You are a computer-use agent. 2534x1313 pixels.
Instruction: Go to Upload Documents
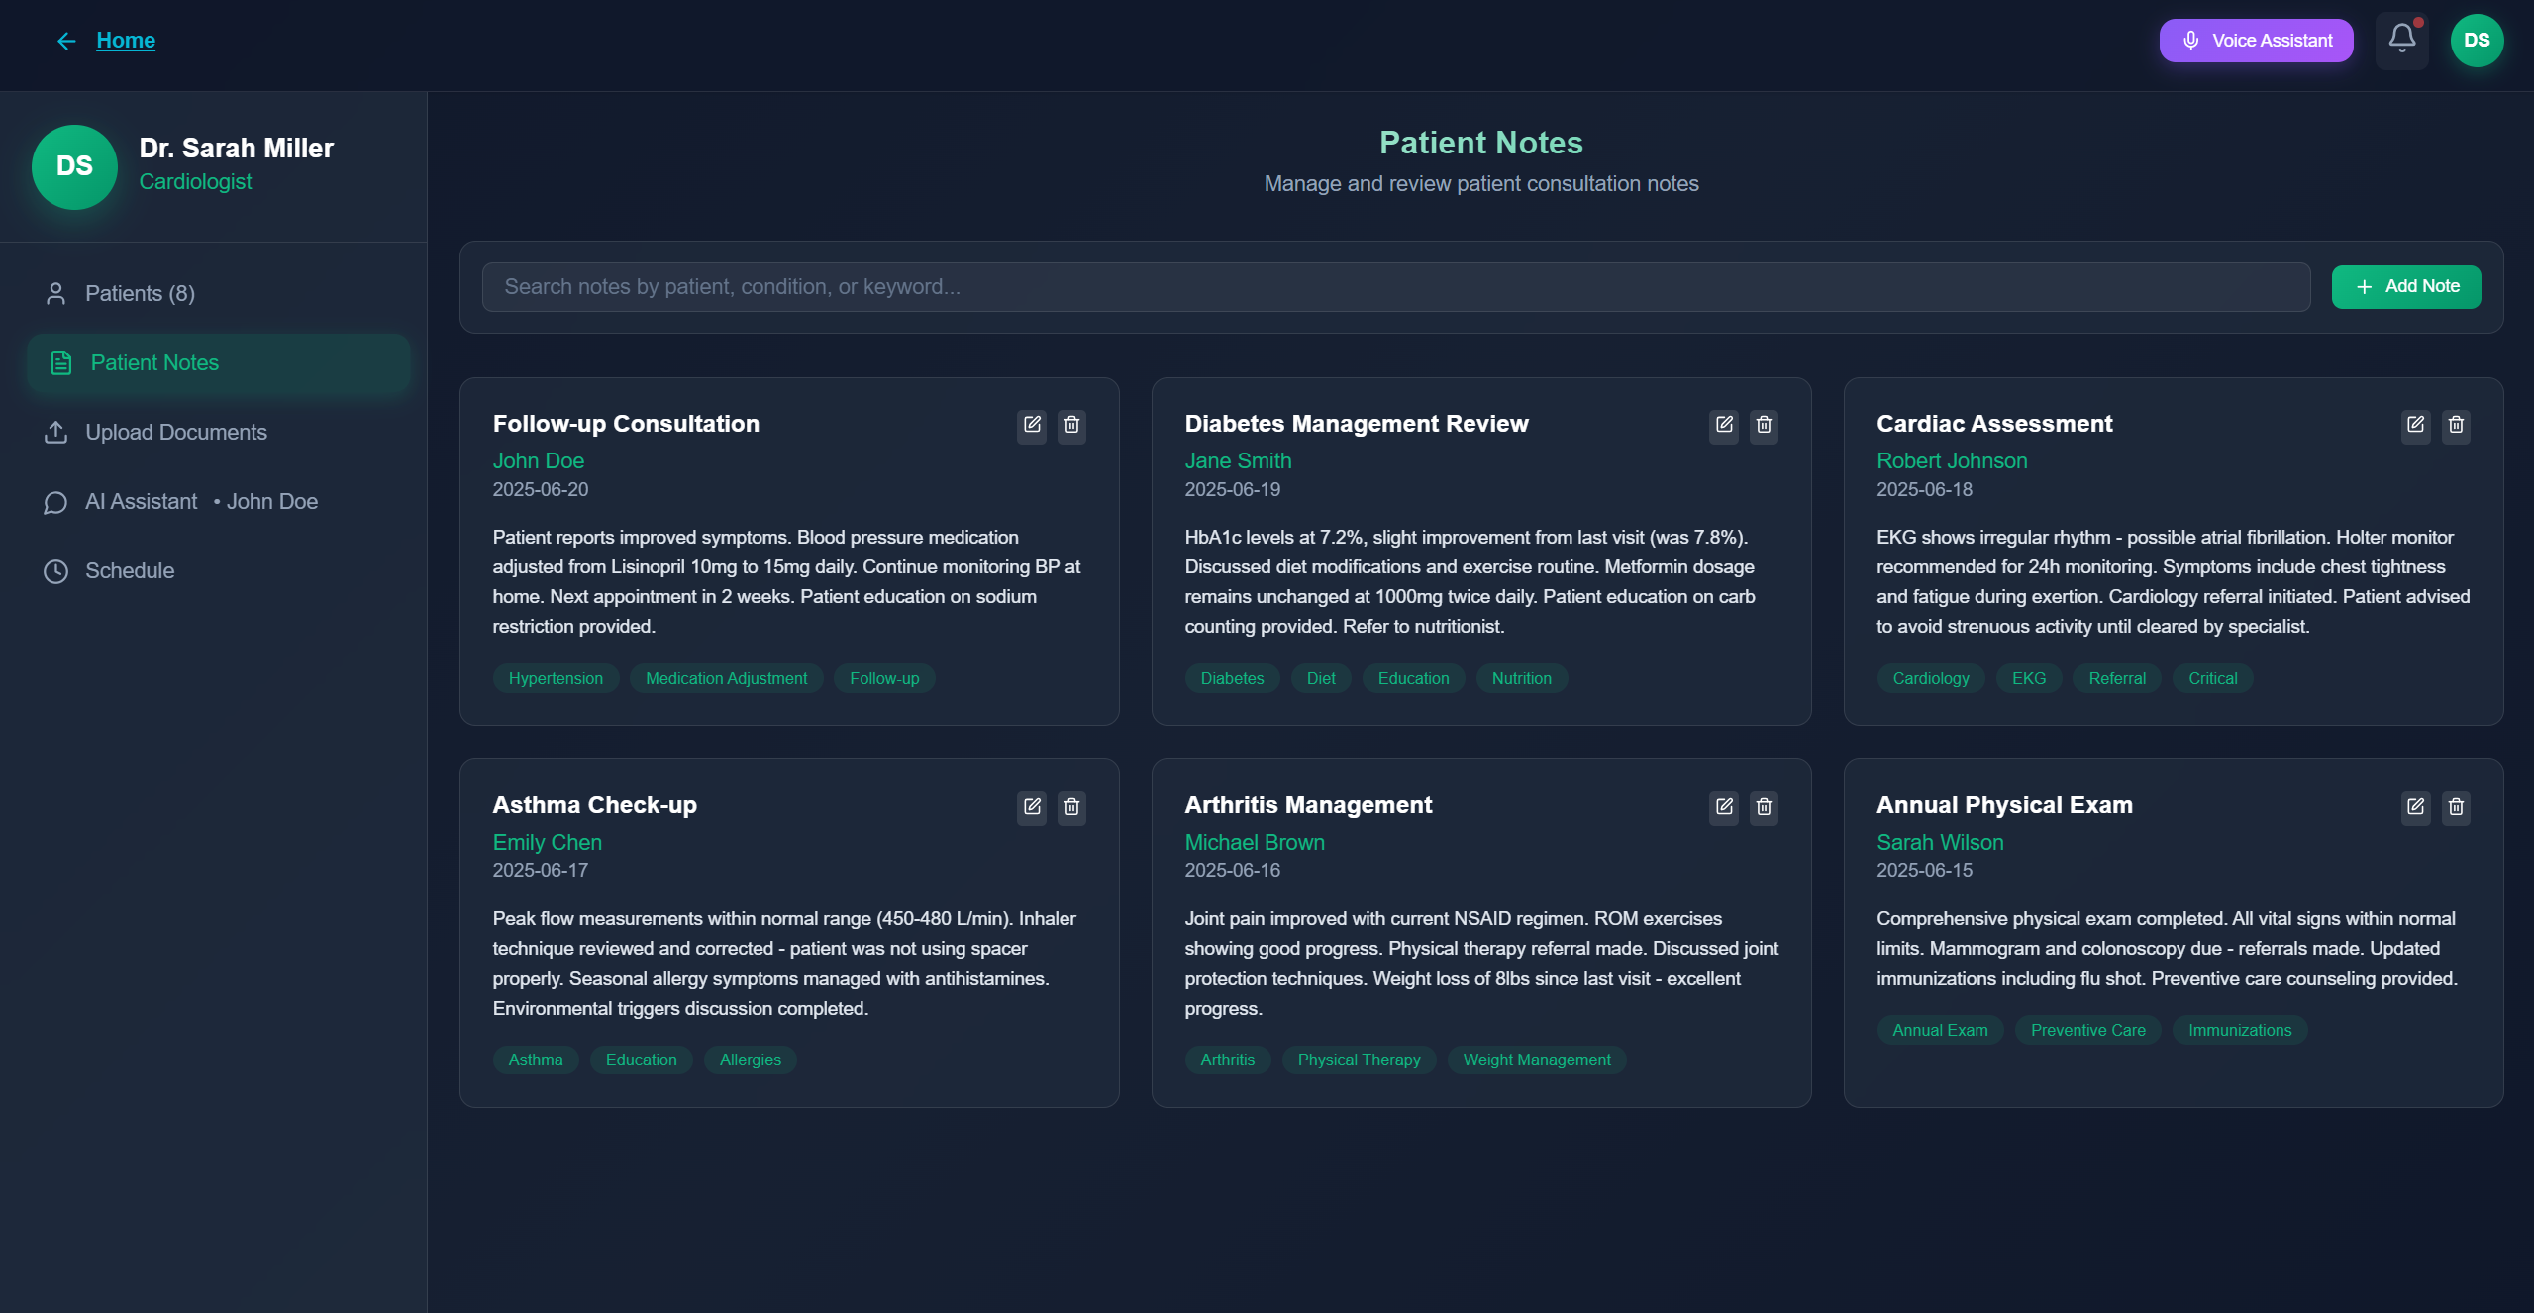coord(175,433)
